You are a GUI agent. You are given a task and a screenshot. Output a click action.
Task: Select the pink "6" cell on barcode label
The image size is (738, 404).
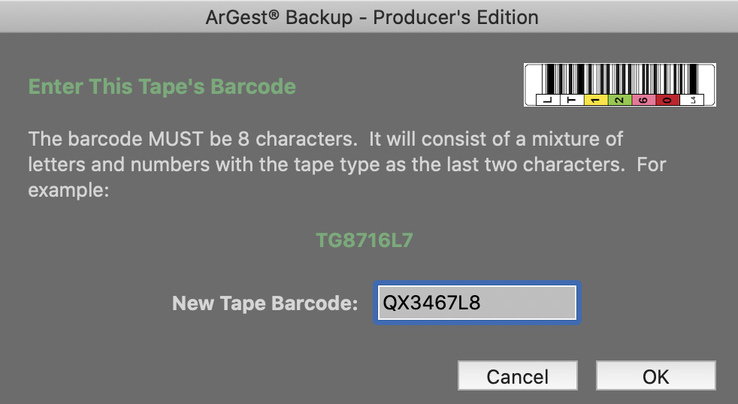[x=644, y=100]
